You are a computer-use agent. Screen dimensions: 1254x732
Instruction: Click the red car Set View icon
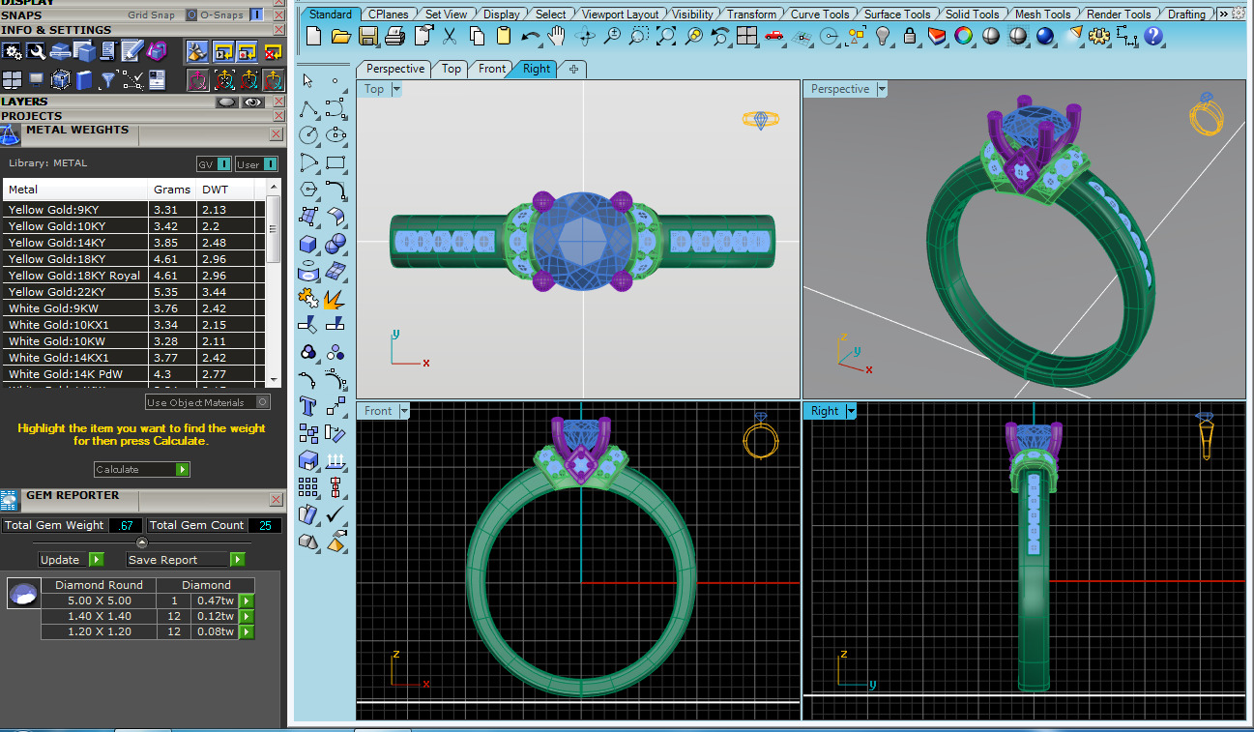(x=773, y=37)
